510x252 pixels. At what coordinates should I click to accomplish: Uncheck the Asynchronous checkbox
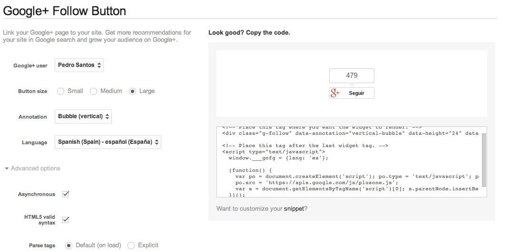pyautogui.click(x=66, y=194)
